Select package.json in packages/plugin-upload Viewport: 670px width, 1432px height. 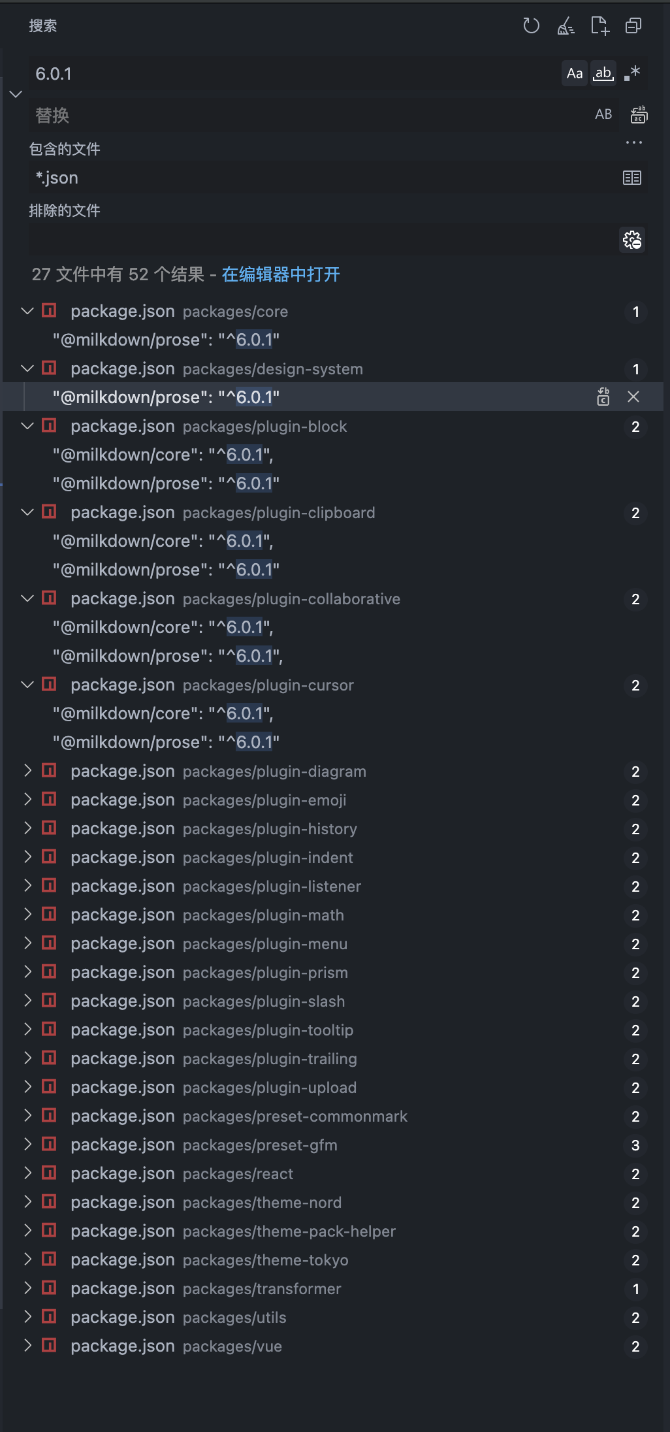point(333,1087)
